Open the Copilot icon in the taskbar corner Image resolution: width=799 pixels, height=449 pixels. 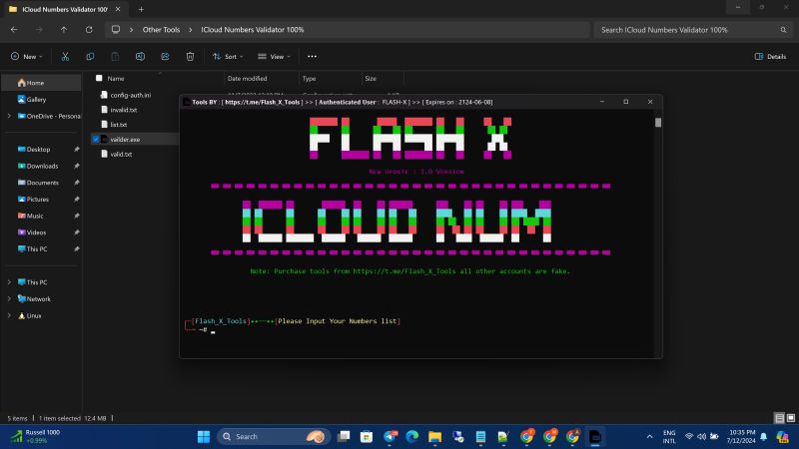[x=783, y=436]
